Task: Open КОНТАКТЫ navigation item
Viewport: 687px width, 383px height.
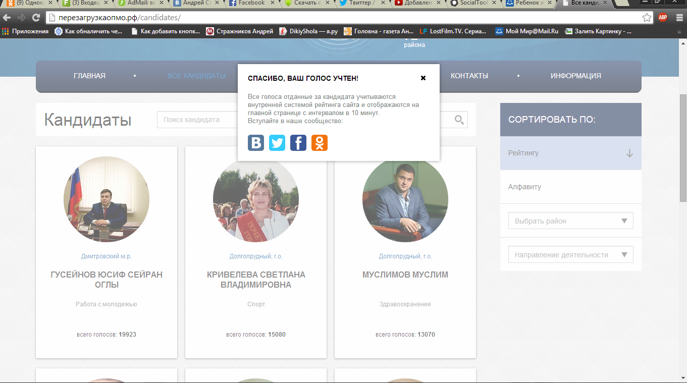Action: pos(469,76)
